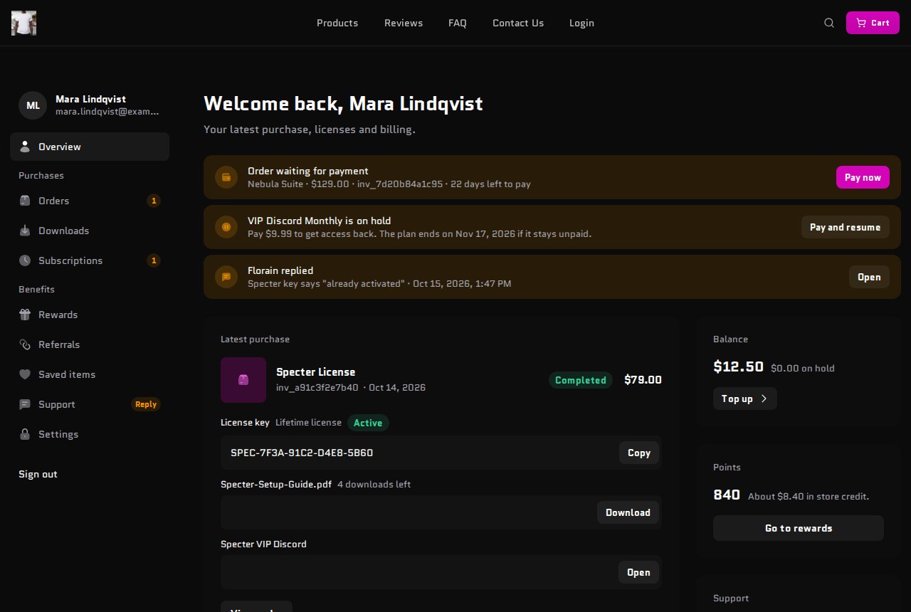The height and width of the screenshot is (612, 911).
Task: Open Contact Us in top navigation
Action: [x=518, y=23]
